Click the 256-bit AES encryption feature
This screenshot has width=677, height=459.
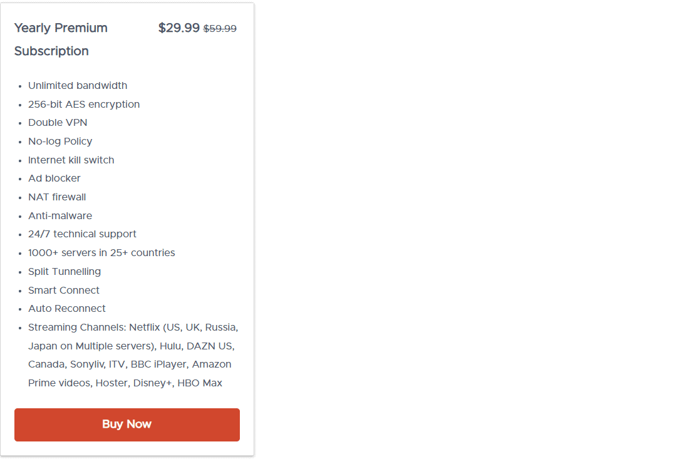click(83, 104)
